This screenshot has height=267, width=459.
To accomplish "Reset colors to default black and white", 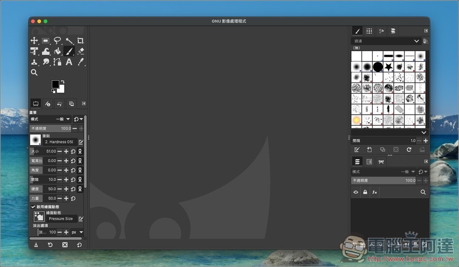I will 53,91.
